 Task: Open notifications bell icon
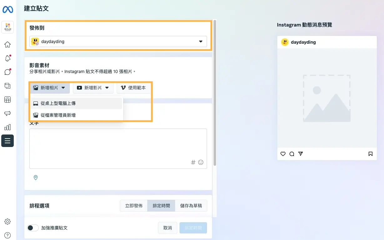8,58
